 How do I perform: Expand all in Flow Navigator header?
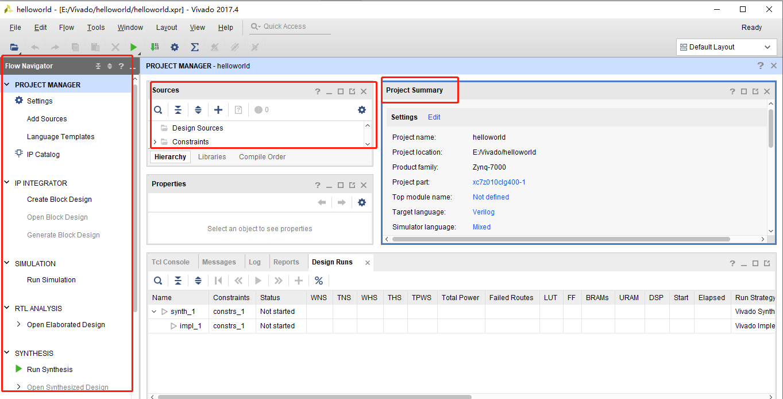coord(110,66)
